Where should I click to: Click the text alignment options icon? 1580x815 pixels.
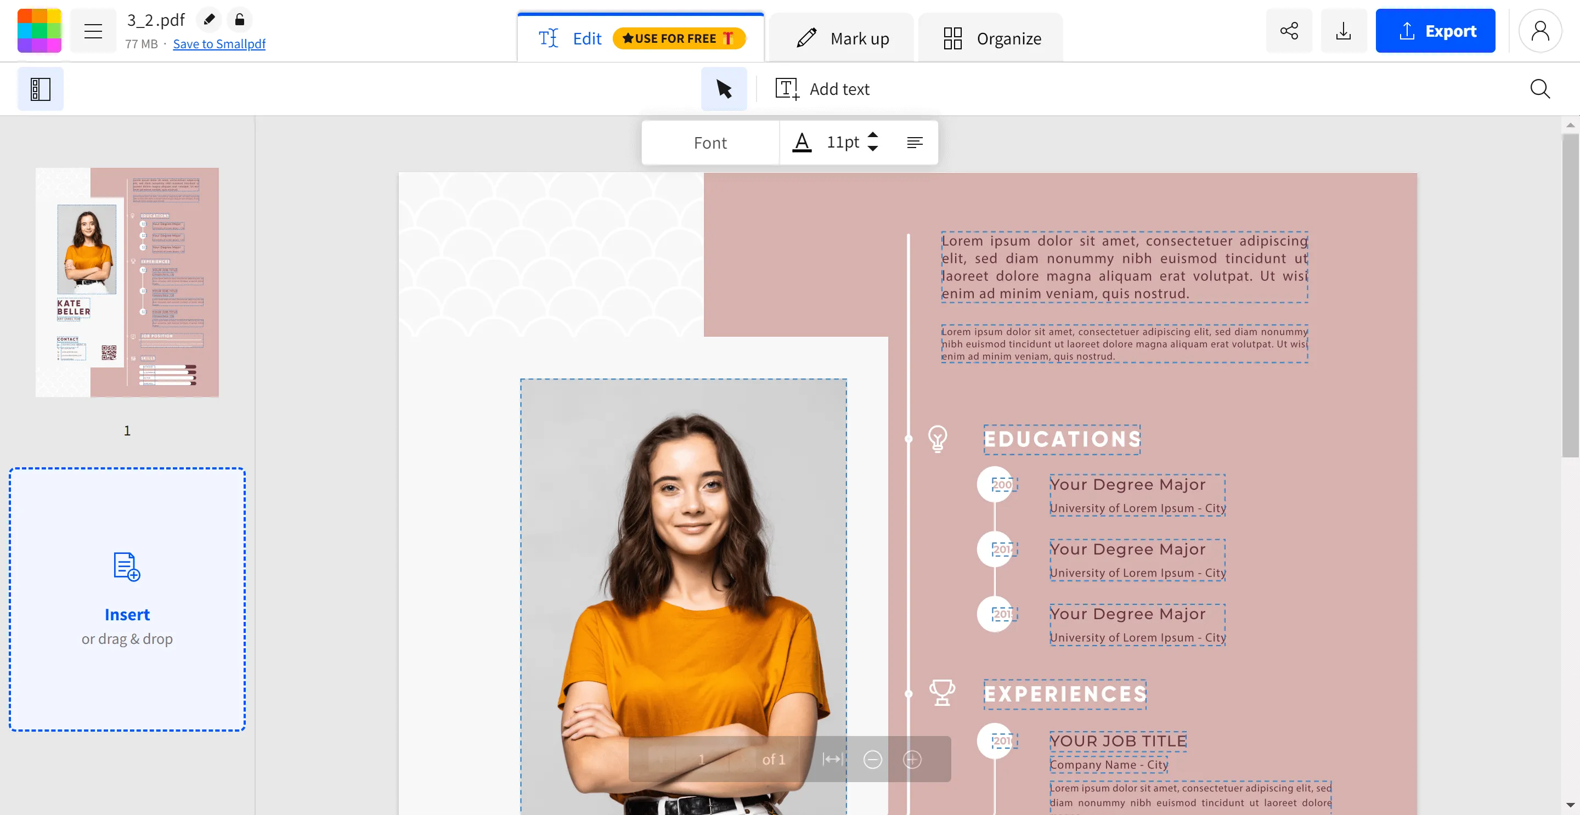pyautogui.click(x=913, y=143)
